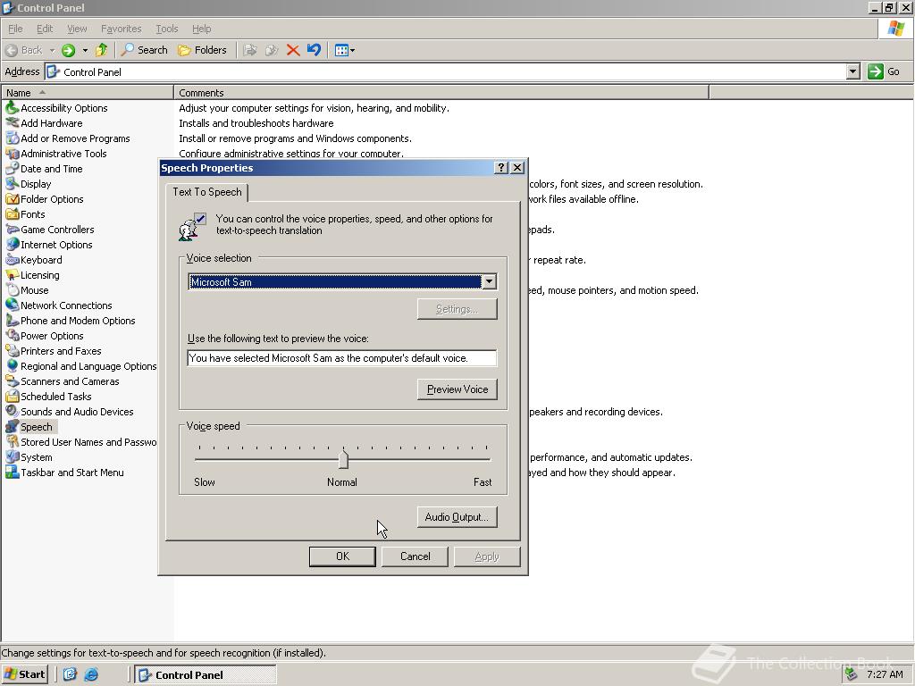The width and height of the screenshot is (915, 686).
Task: Click the Go button beside Address bar
Action: pyautogui.click(x=884, y=71)
